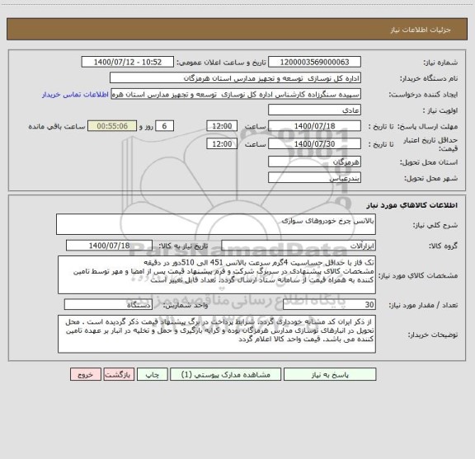Viewport: 475px width, 459px height.
Task: Click the ساعت باقی مانده label
Action: pos(57,126)
